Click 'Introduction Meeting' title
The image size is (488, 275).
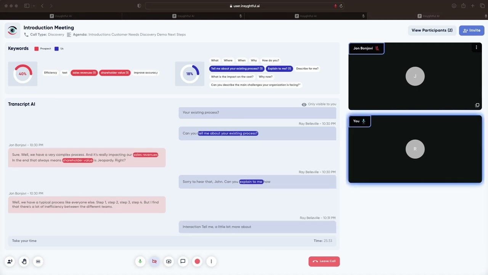(x=49, y=27)
